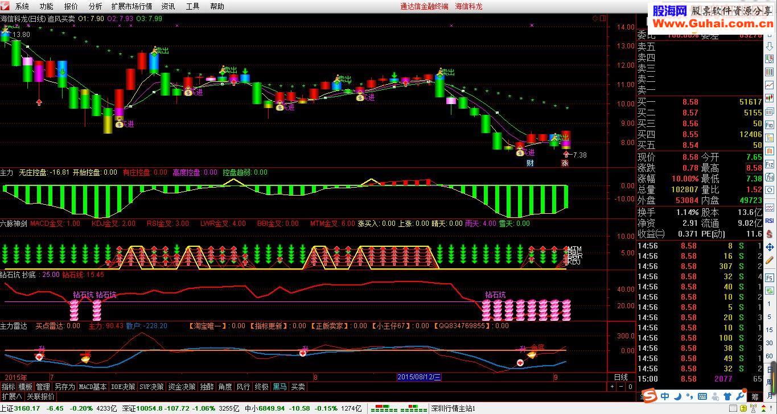Screen dimensions: 777x414
Task: Select the '月' monthly period button
Action: (x=769, y=395)
